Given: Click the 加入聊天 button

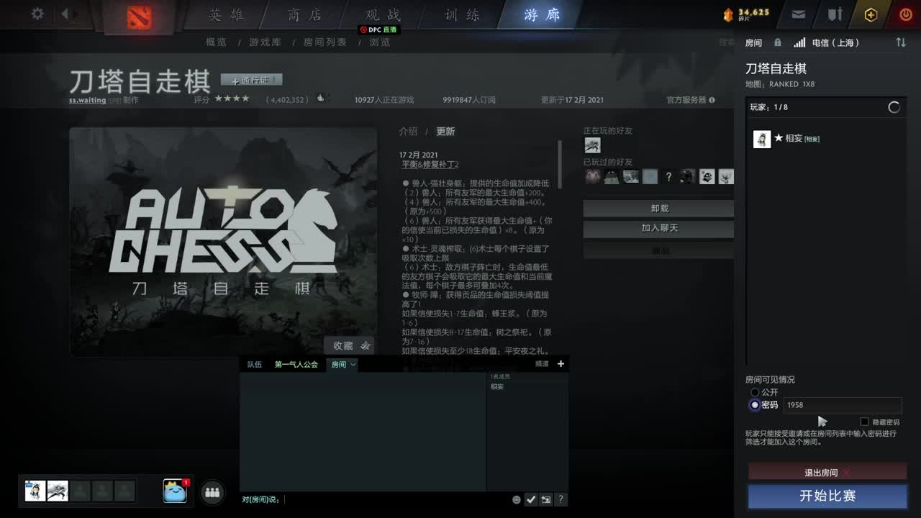Looking at the screenshot, I should [658, 228].
